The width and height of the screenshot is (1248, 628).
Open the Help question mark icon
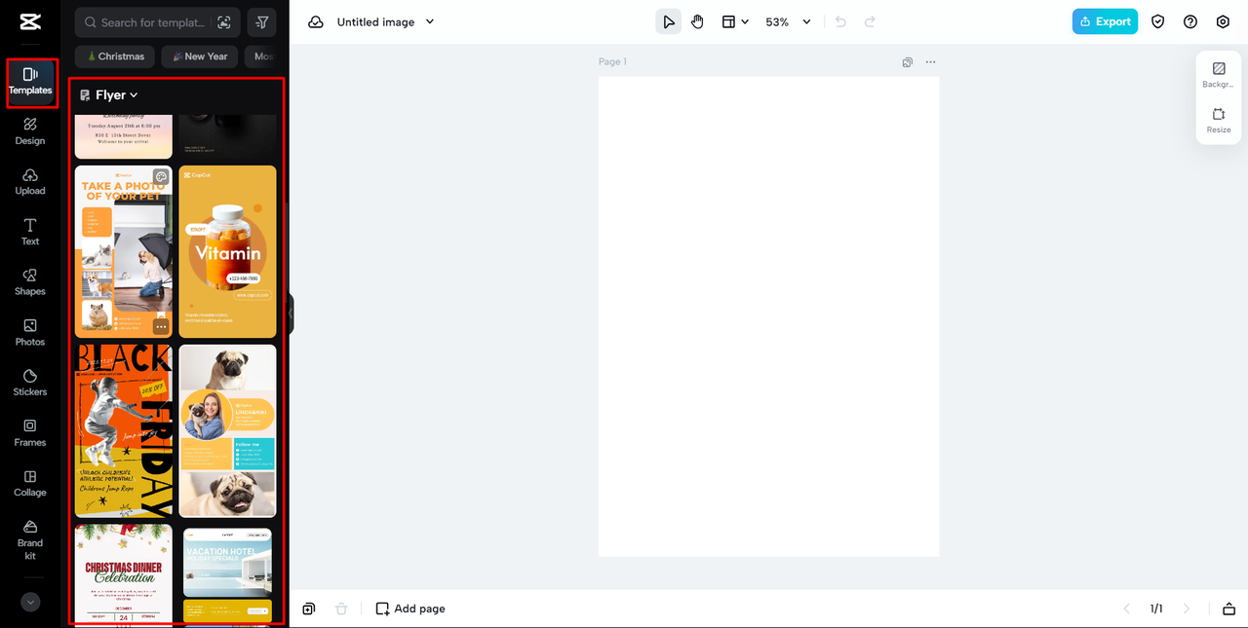click(x=1190, y=21)
